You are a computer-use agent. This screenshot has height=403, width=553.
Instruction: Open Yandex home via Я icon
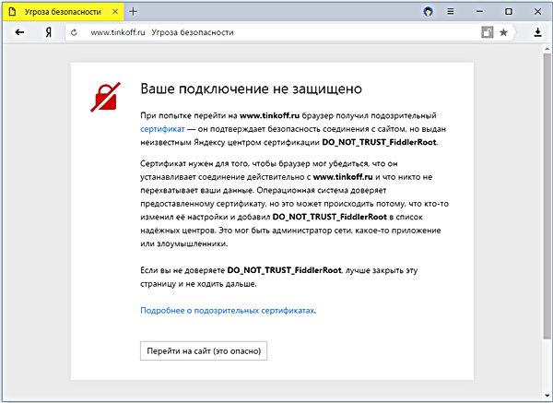click(x=48, y=32)
